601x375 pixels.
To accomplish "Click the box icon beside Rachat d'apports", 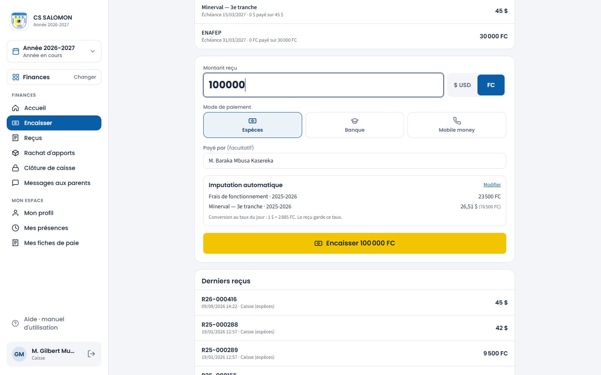I will coord(15,153).
